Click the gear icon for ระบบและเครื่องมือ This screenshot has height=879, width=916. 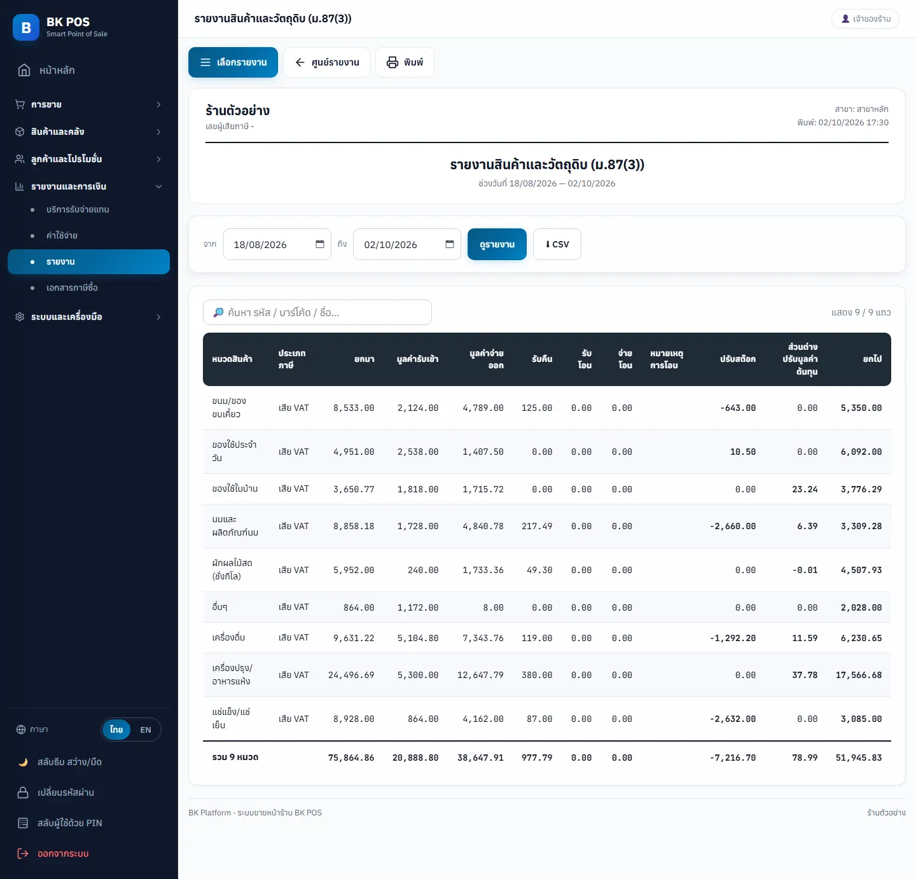tap(20, 317)
